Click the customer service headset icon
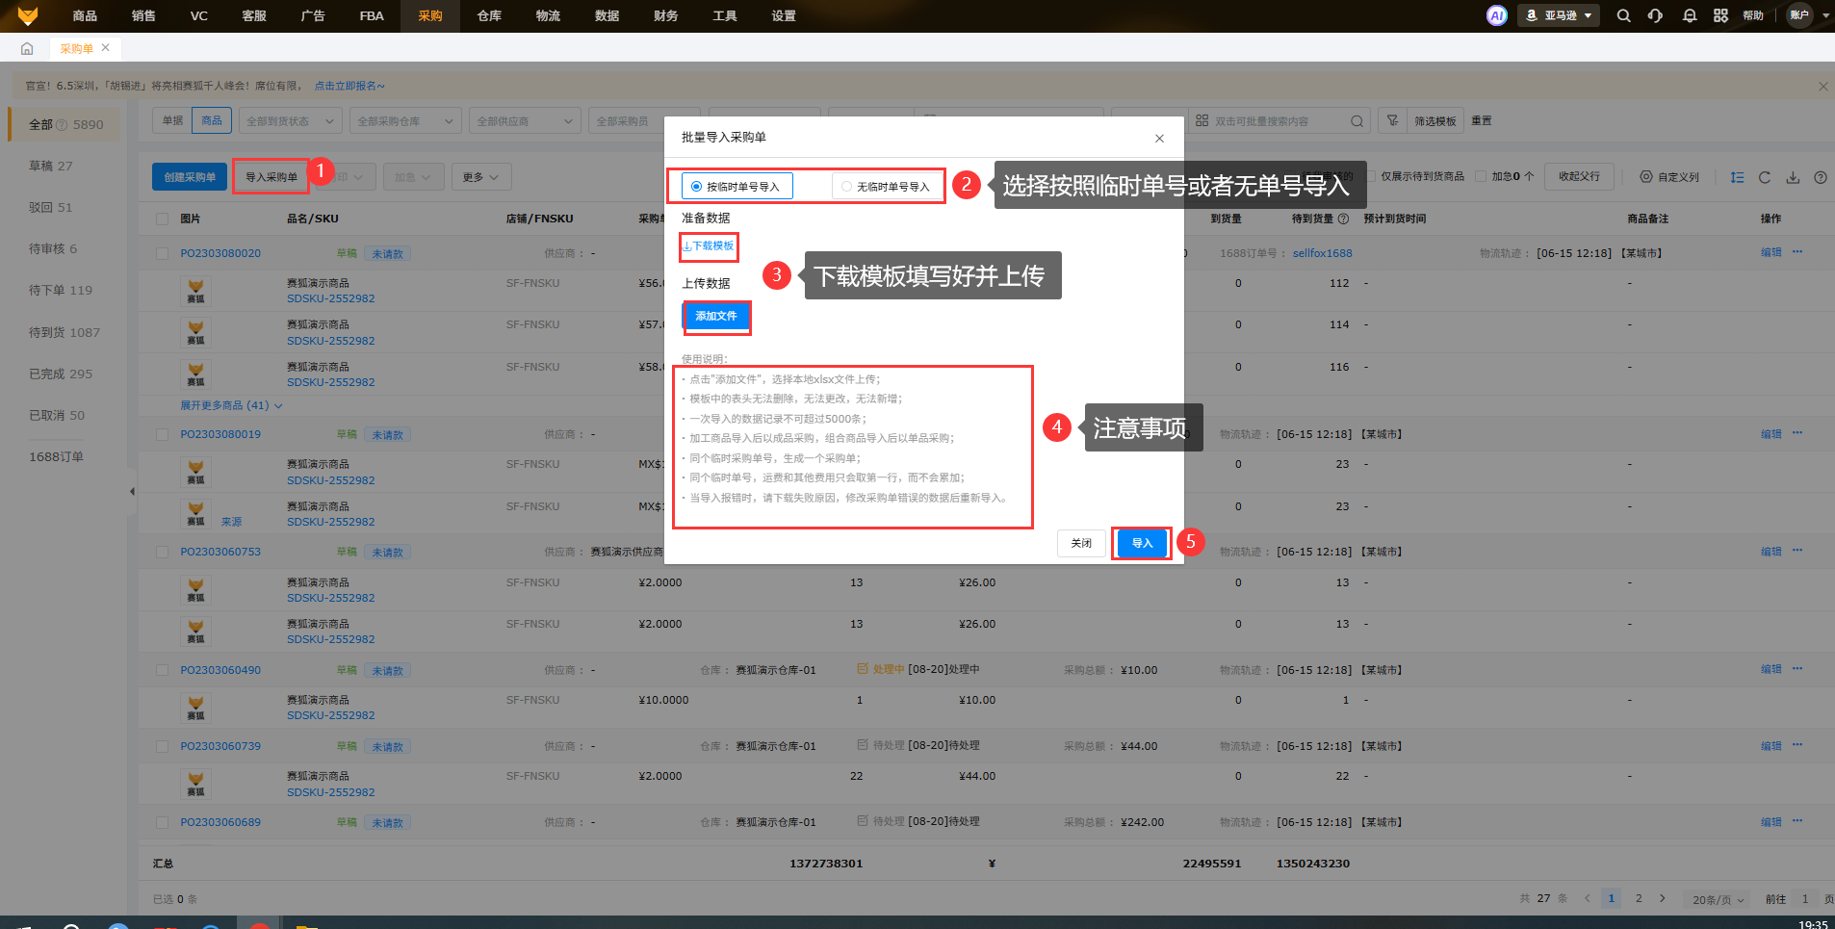Viewport: 1835px width, 929px height. [x=1655, y=15]
